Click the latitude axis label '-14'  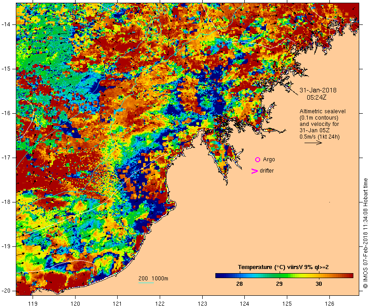pos(6,24)
